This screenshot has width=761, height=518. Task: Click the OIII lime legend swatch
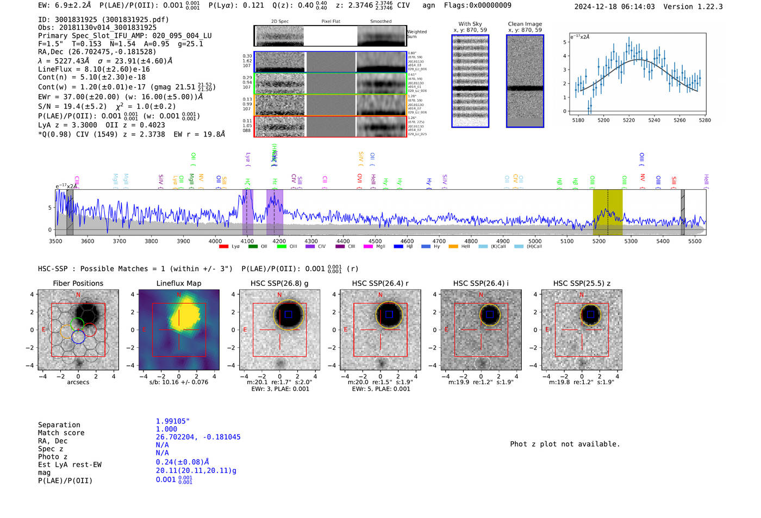282,247
